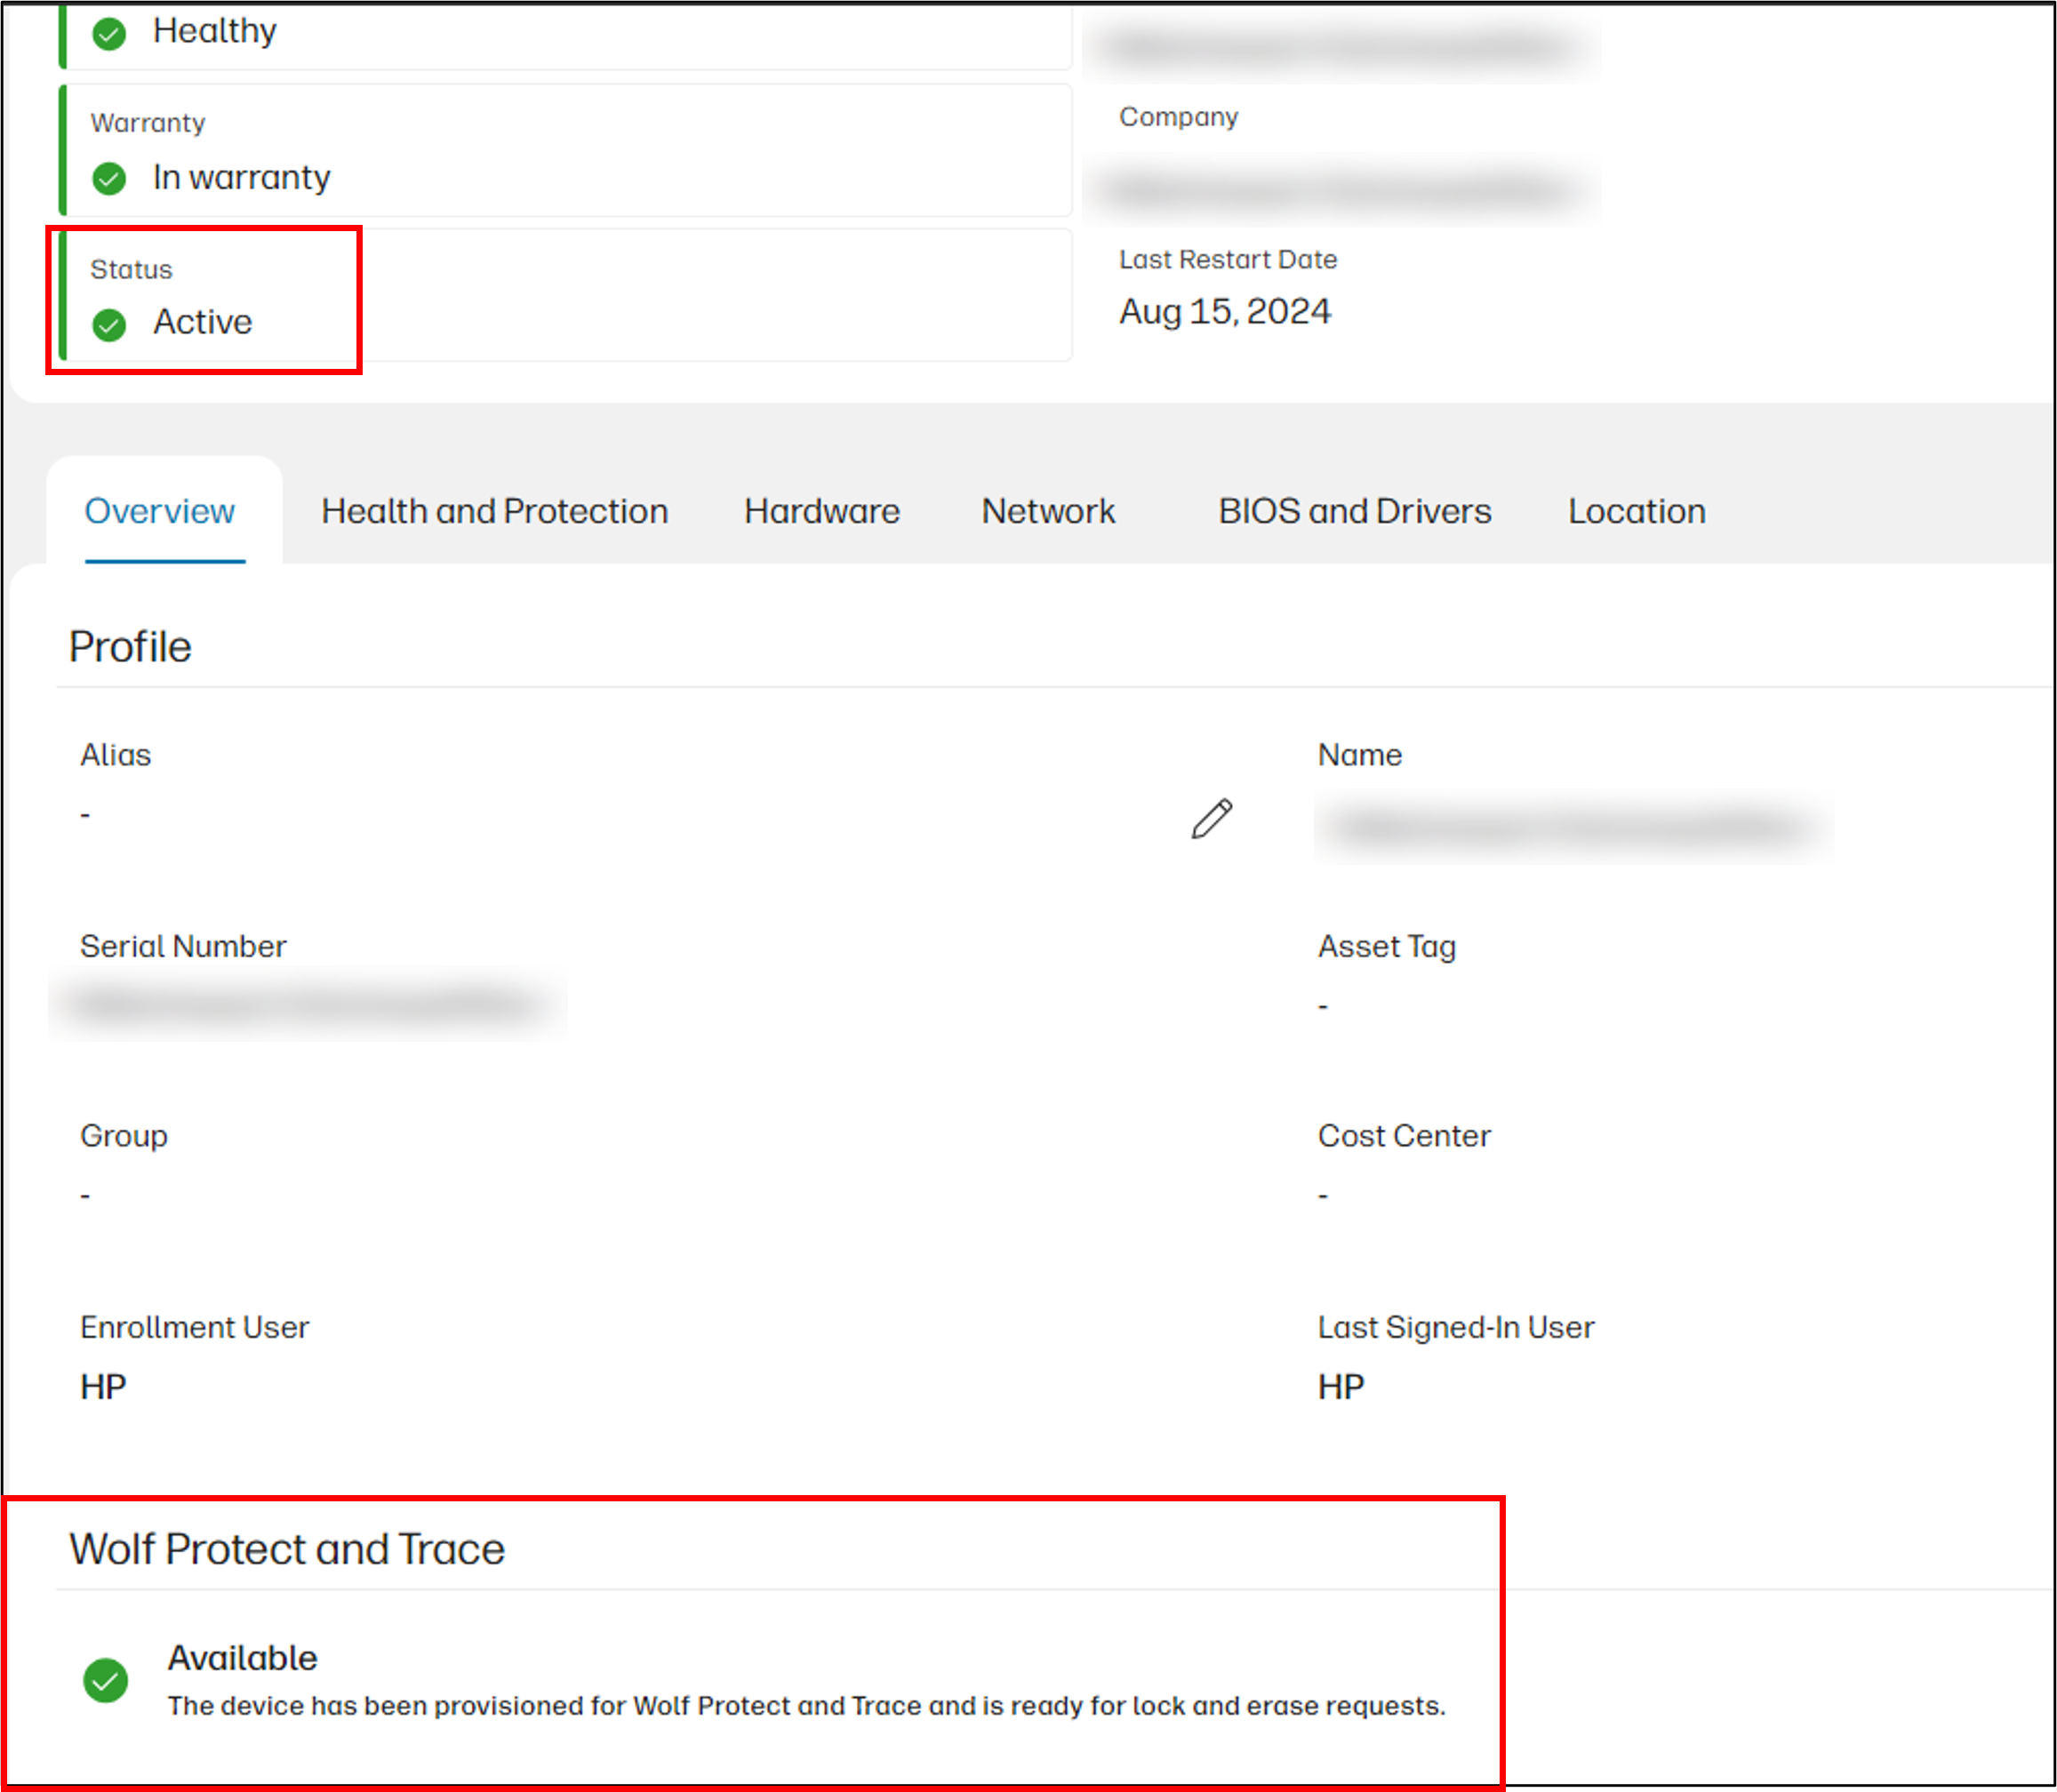Select the Location tab

[1636, 511]
